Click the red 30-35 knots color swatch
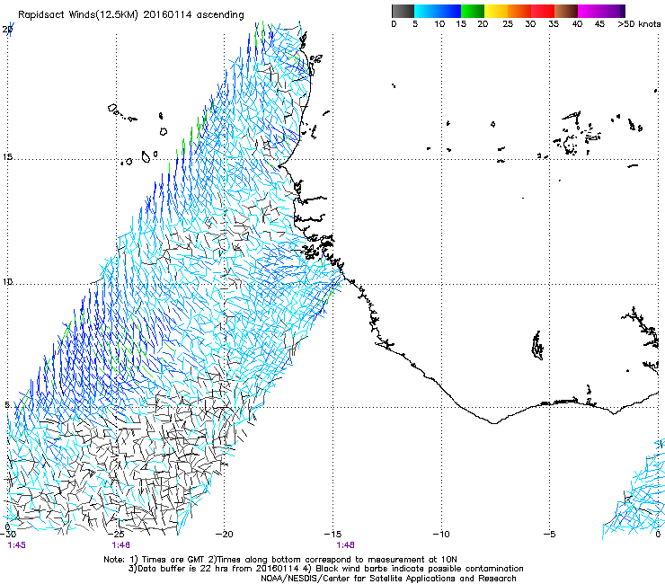665x584 pixels. tap(543, 11)
